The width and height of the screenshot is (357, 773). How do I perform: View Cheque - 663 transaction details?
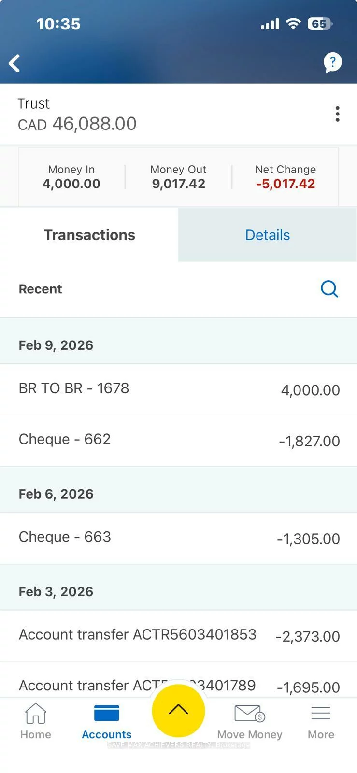[x=178, y=538]
